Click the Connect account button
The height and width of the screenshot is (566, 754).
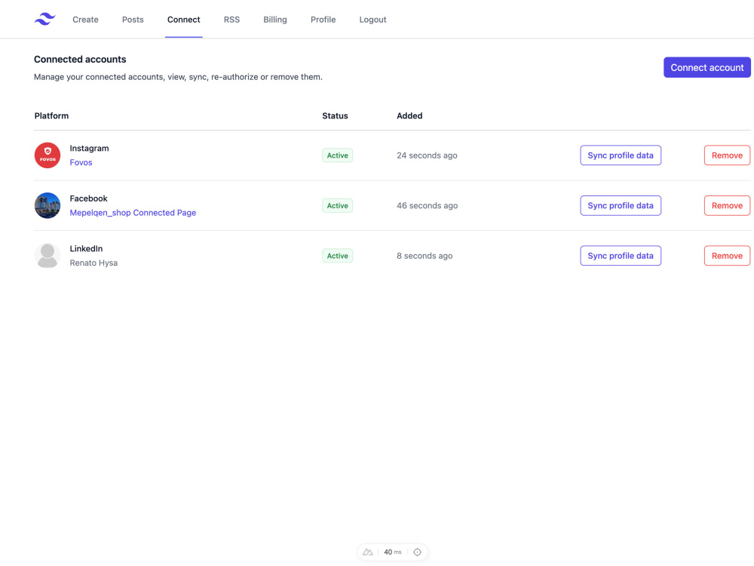707,67
